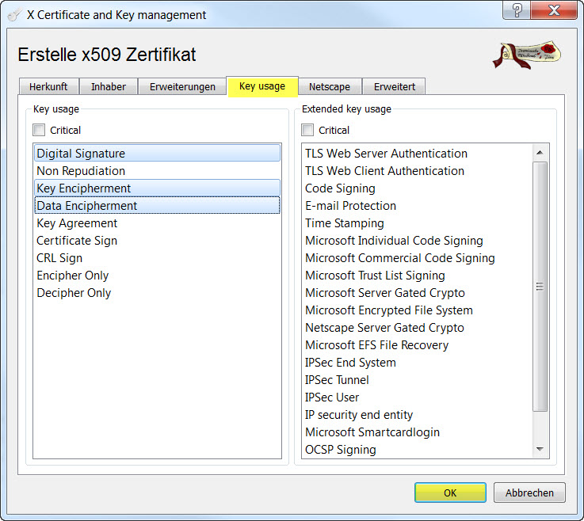
Task: Enable Critical checkbox for Extended key usage
Action: [308, 130]
